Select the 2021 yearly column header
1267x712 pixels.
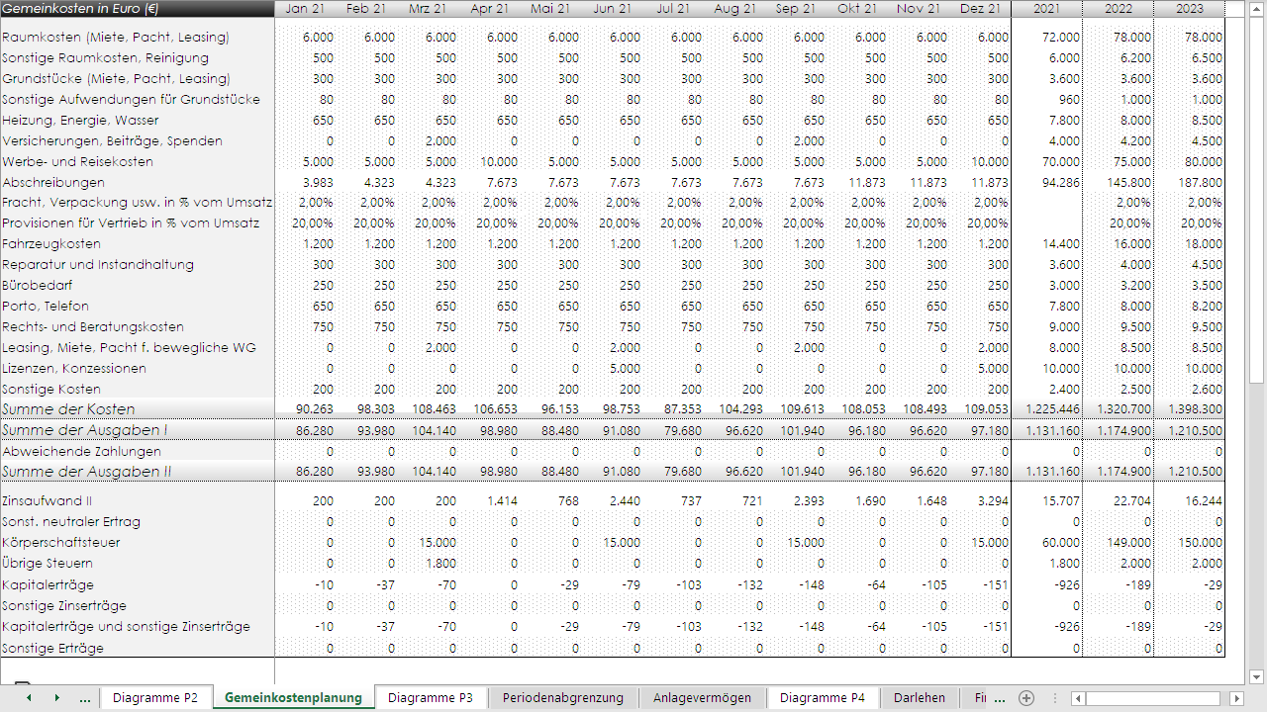pyautogui.click(x=1047, y=9)
